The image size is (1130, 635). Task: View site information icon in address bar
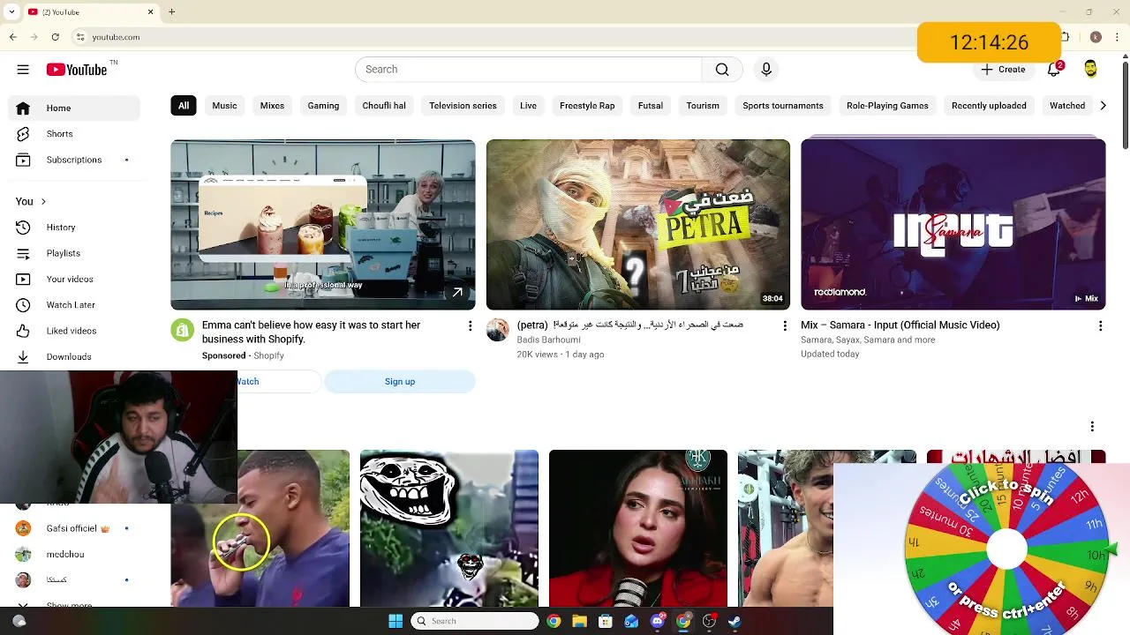80,37
